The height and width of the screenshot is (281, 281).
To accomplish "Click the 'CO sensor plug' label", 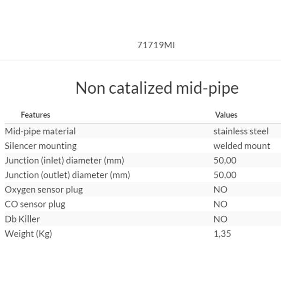I will click(x=35, y=204).
